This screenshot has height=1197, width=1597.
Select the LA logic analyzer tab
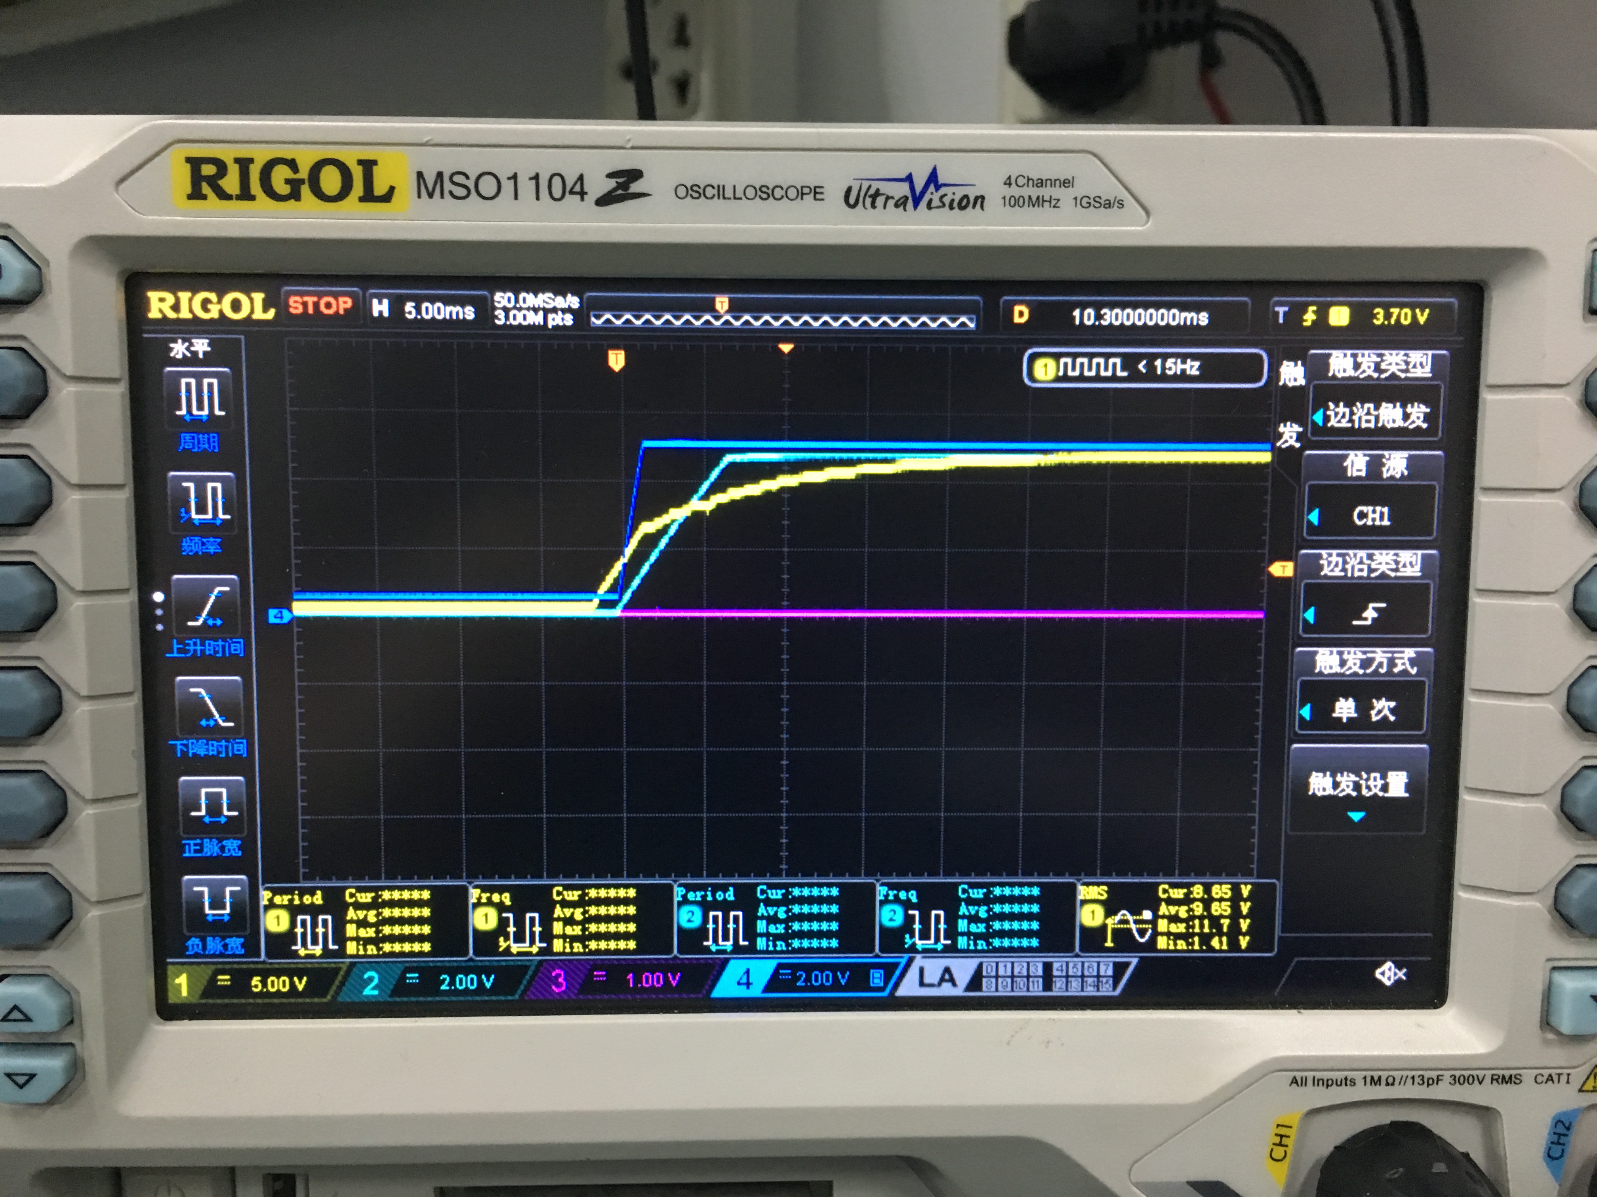[x=936, y=978]
